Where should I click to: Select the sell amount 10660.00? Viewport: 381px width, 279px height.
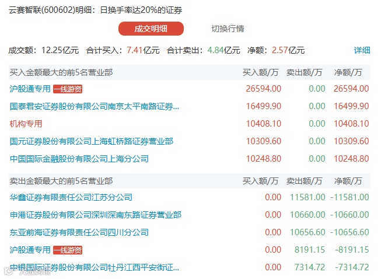[307, 215]
